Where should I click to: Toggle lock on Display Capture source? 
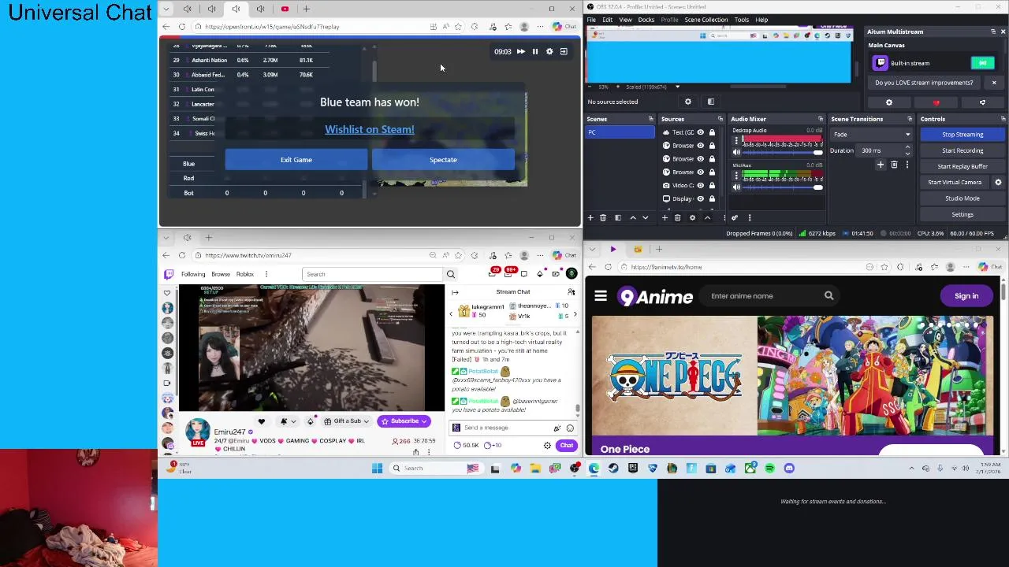(712, 198)
